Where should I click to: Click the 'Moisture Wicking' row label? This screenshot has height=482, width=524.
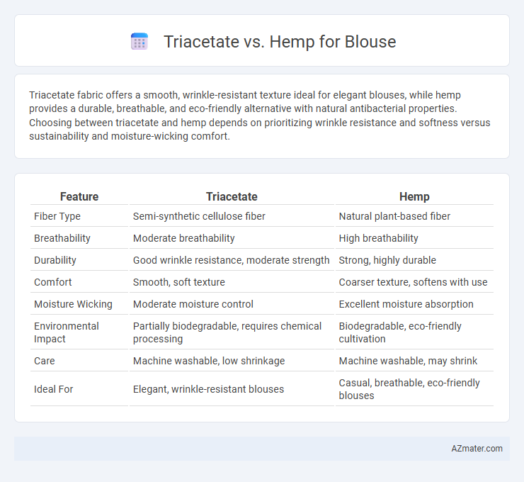(73, 304)
